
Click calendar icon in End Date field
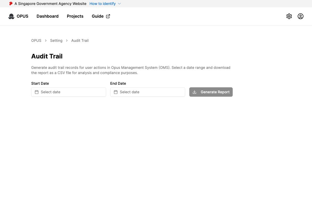(116, 92)
